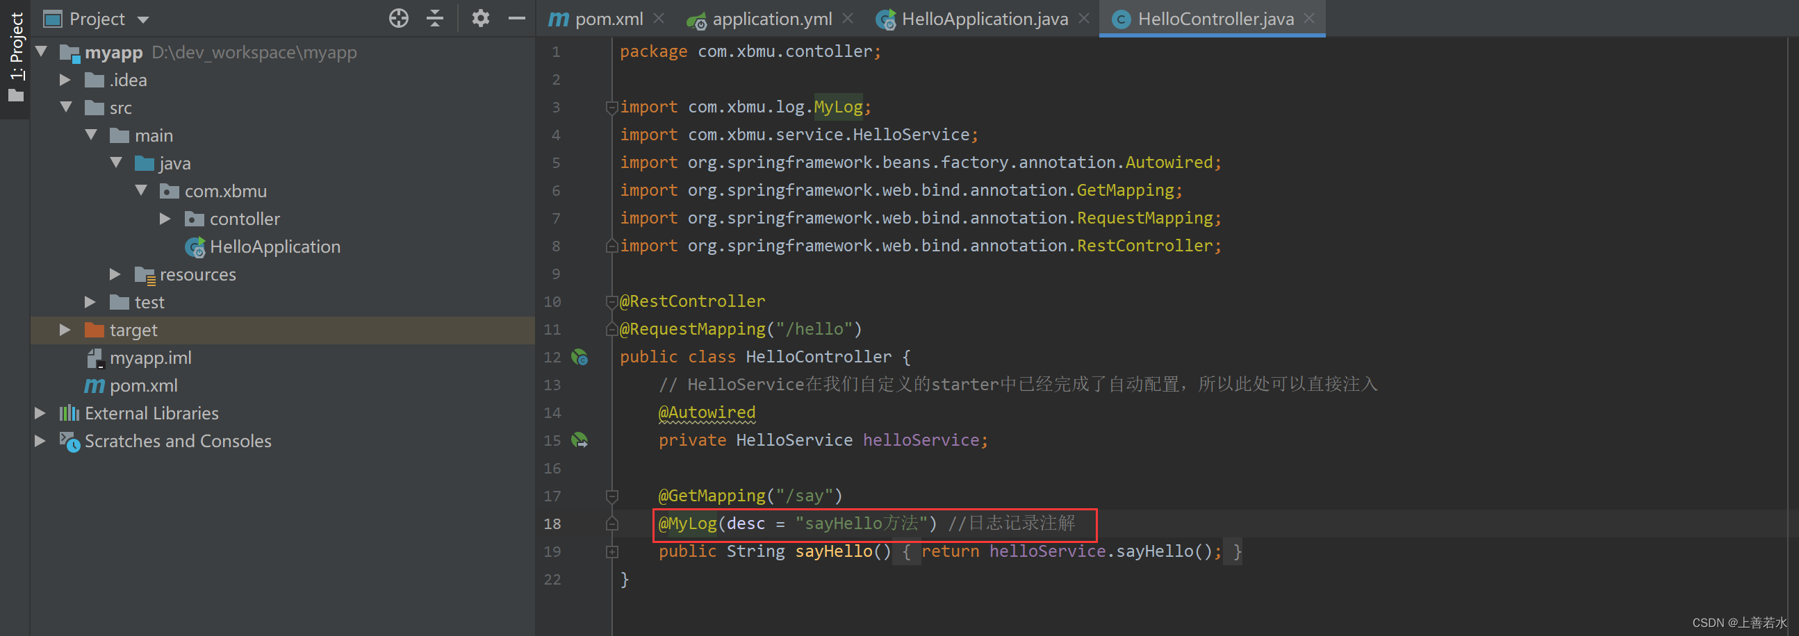This screenshot has height=636, width=1799.
Task: Click line number 18 in the gutter
Action: point(552,524)
